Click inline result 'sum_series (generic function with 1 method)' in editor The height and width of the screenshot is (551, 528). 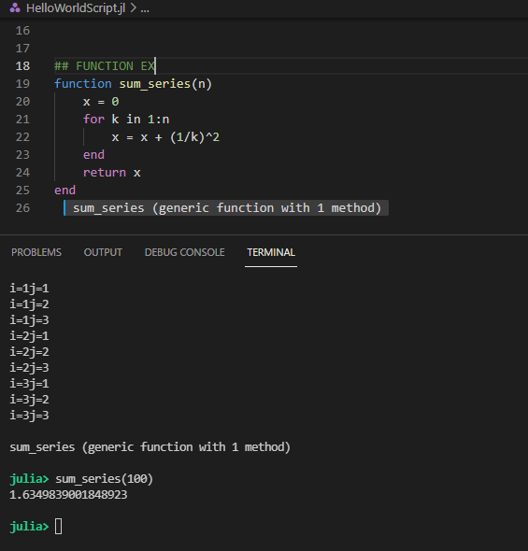pyautogui.click(x=227, y=208)
